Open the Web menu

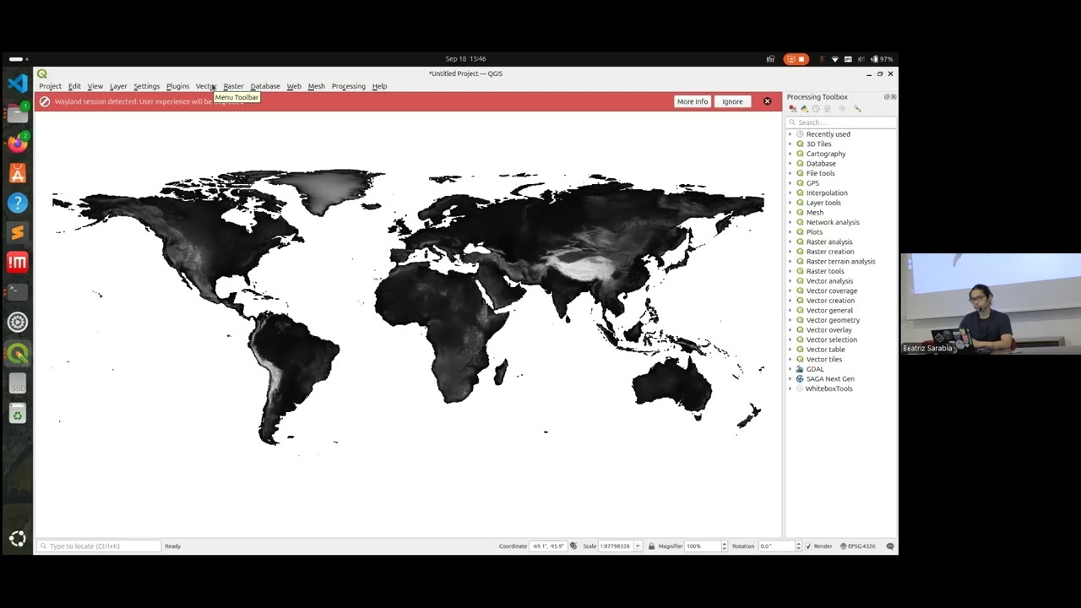tap(294, 86)
